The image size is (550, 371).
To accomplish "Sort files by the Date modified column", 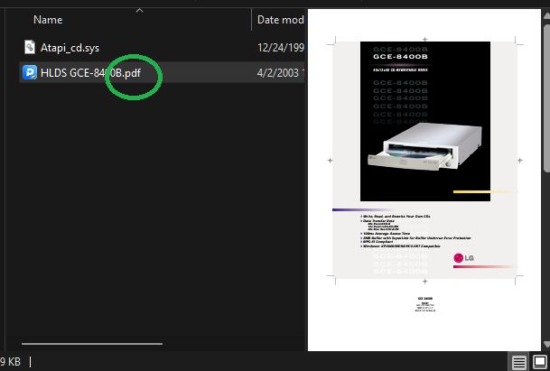I will [x=280, y=20].
